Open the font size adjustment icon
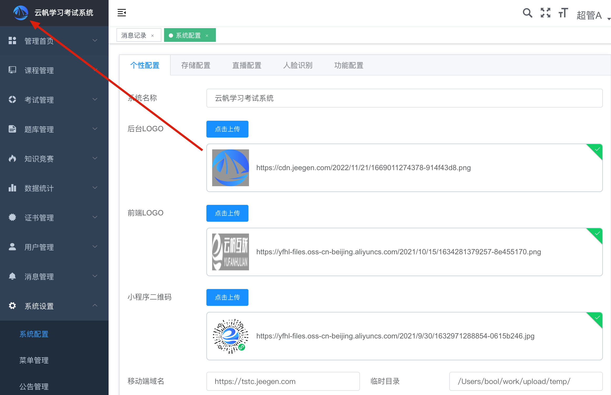Image resolution: width=611 pixels, height=395 pixels. tap(563, 13)
